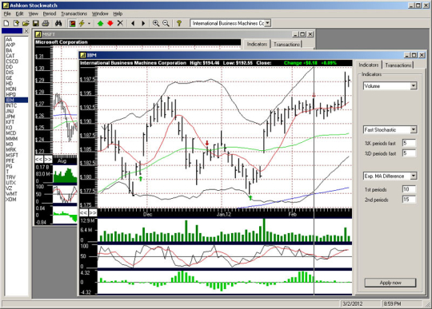
Task: Close the stock list side panel
Action: tap(26, 31)
